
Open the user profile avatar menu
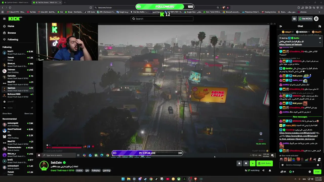(x=316, y=19)
